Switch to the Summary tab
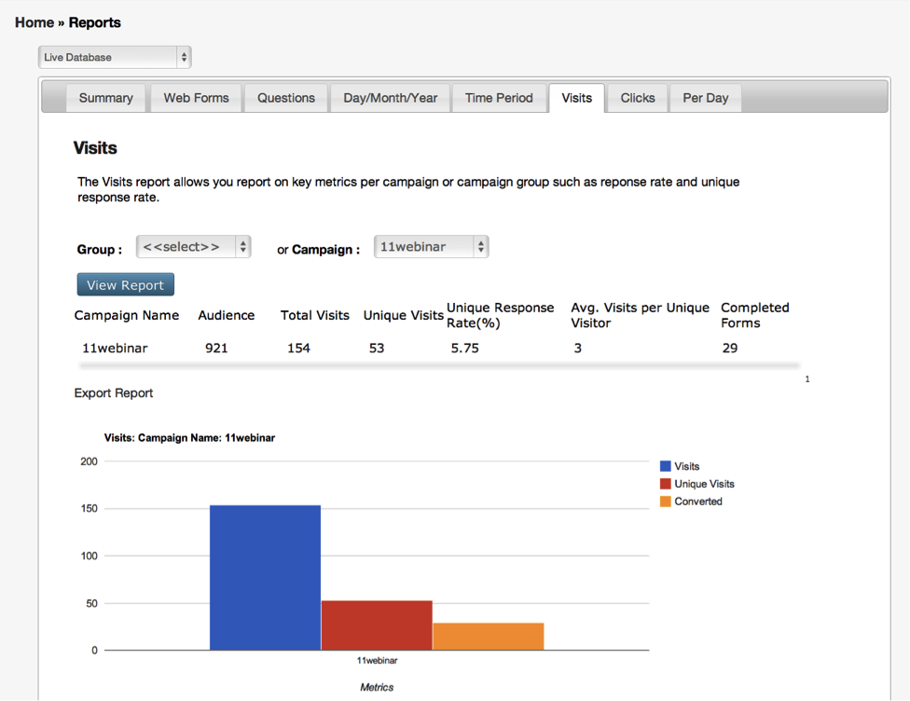910x701 pixels. [x=105, y=98]
